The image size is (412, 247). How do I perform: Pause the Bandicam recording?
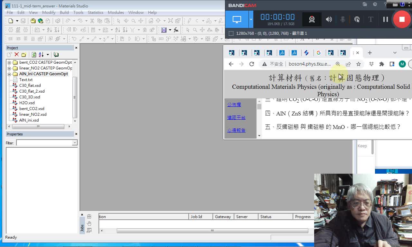point(385,19)
